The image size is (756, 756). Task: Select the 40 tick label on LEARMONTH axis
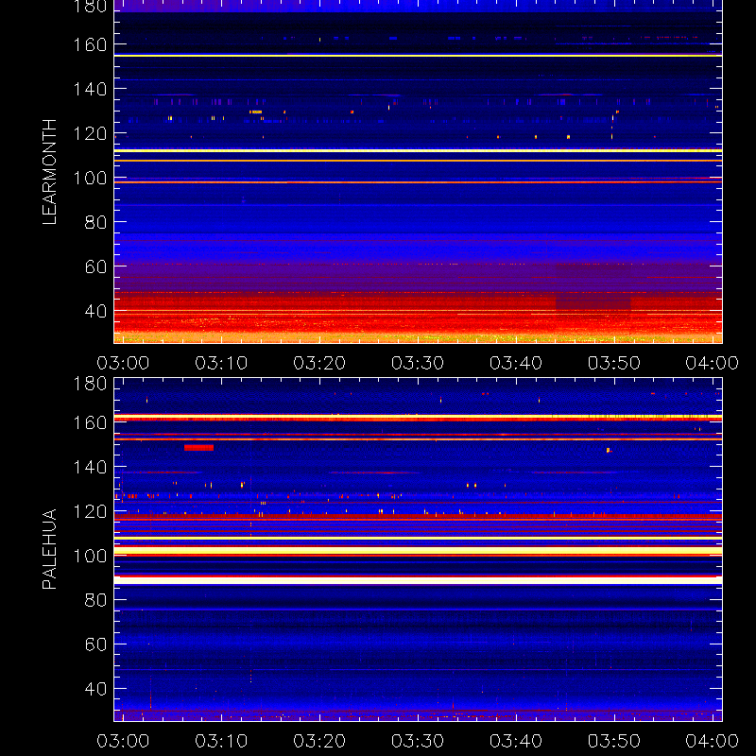click(95, 311)
